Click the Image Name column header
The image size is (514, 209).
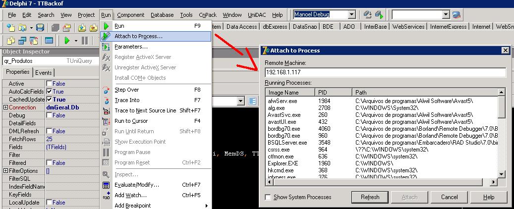pos(290,93)
